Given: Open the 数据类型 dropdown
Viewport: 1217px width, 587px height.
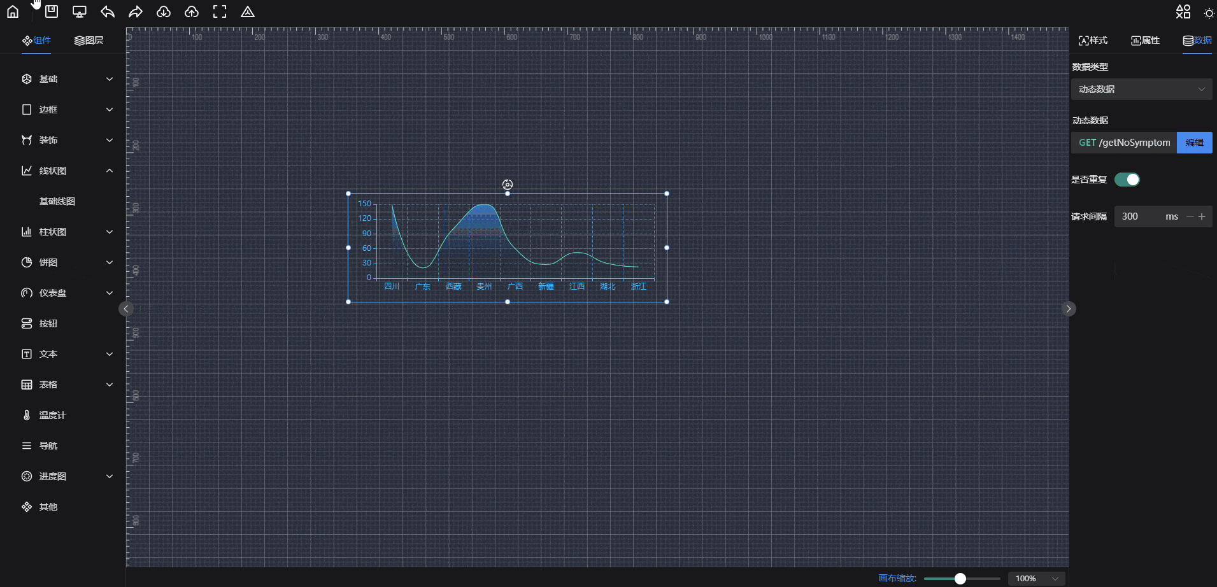Looking at the screenshot, I should [x=1141, y=89].
